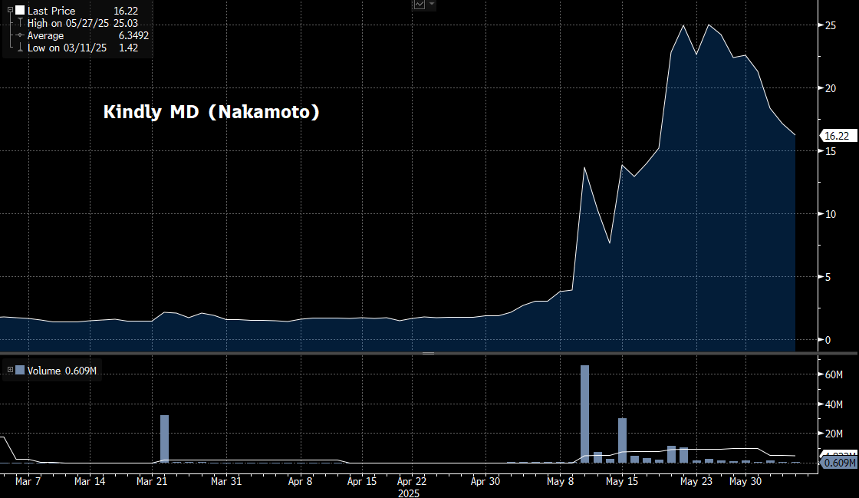This screenshot has height=498, width=859.
Task: Click the May 23 date label
Action: point(696,482)
